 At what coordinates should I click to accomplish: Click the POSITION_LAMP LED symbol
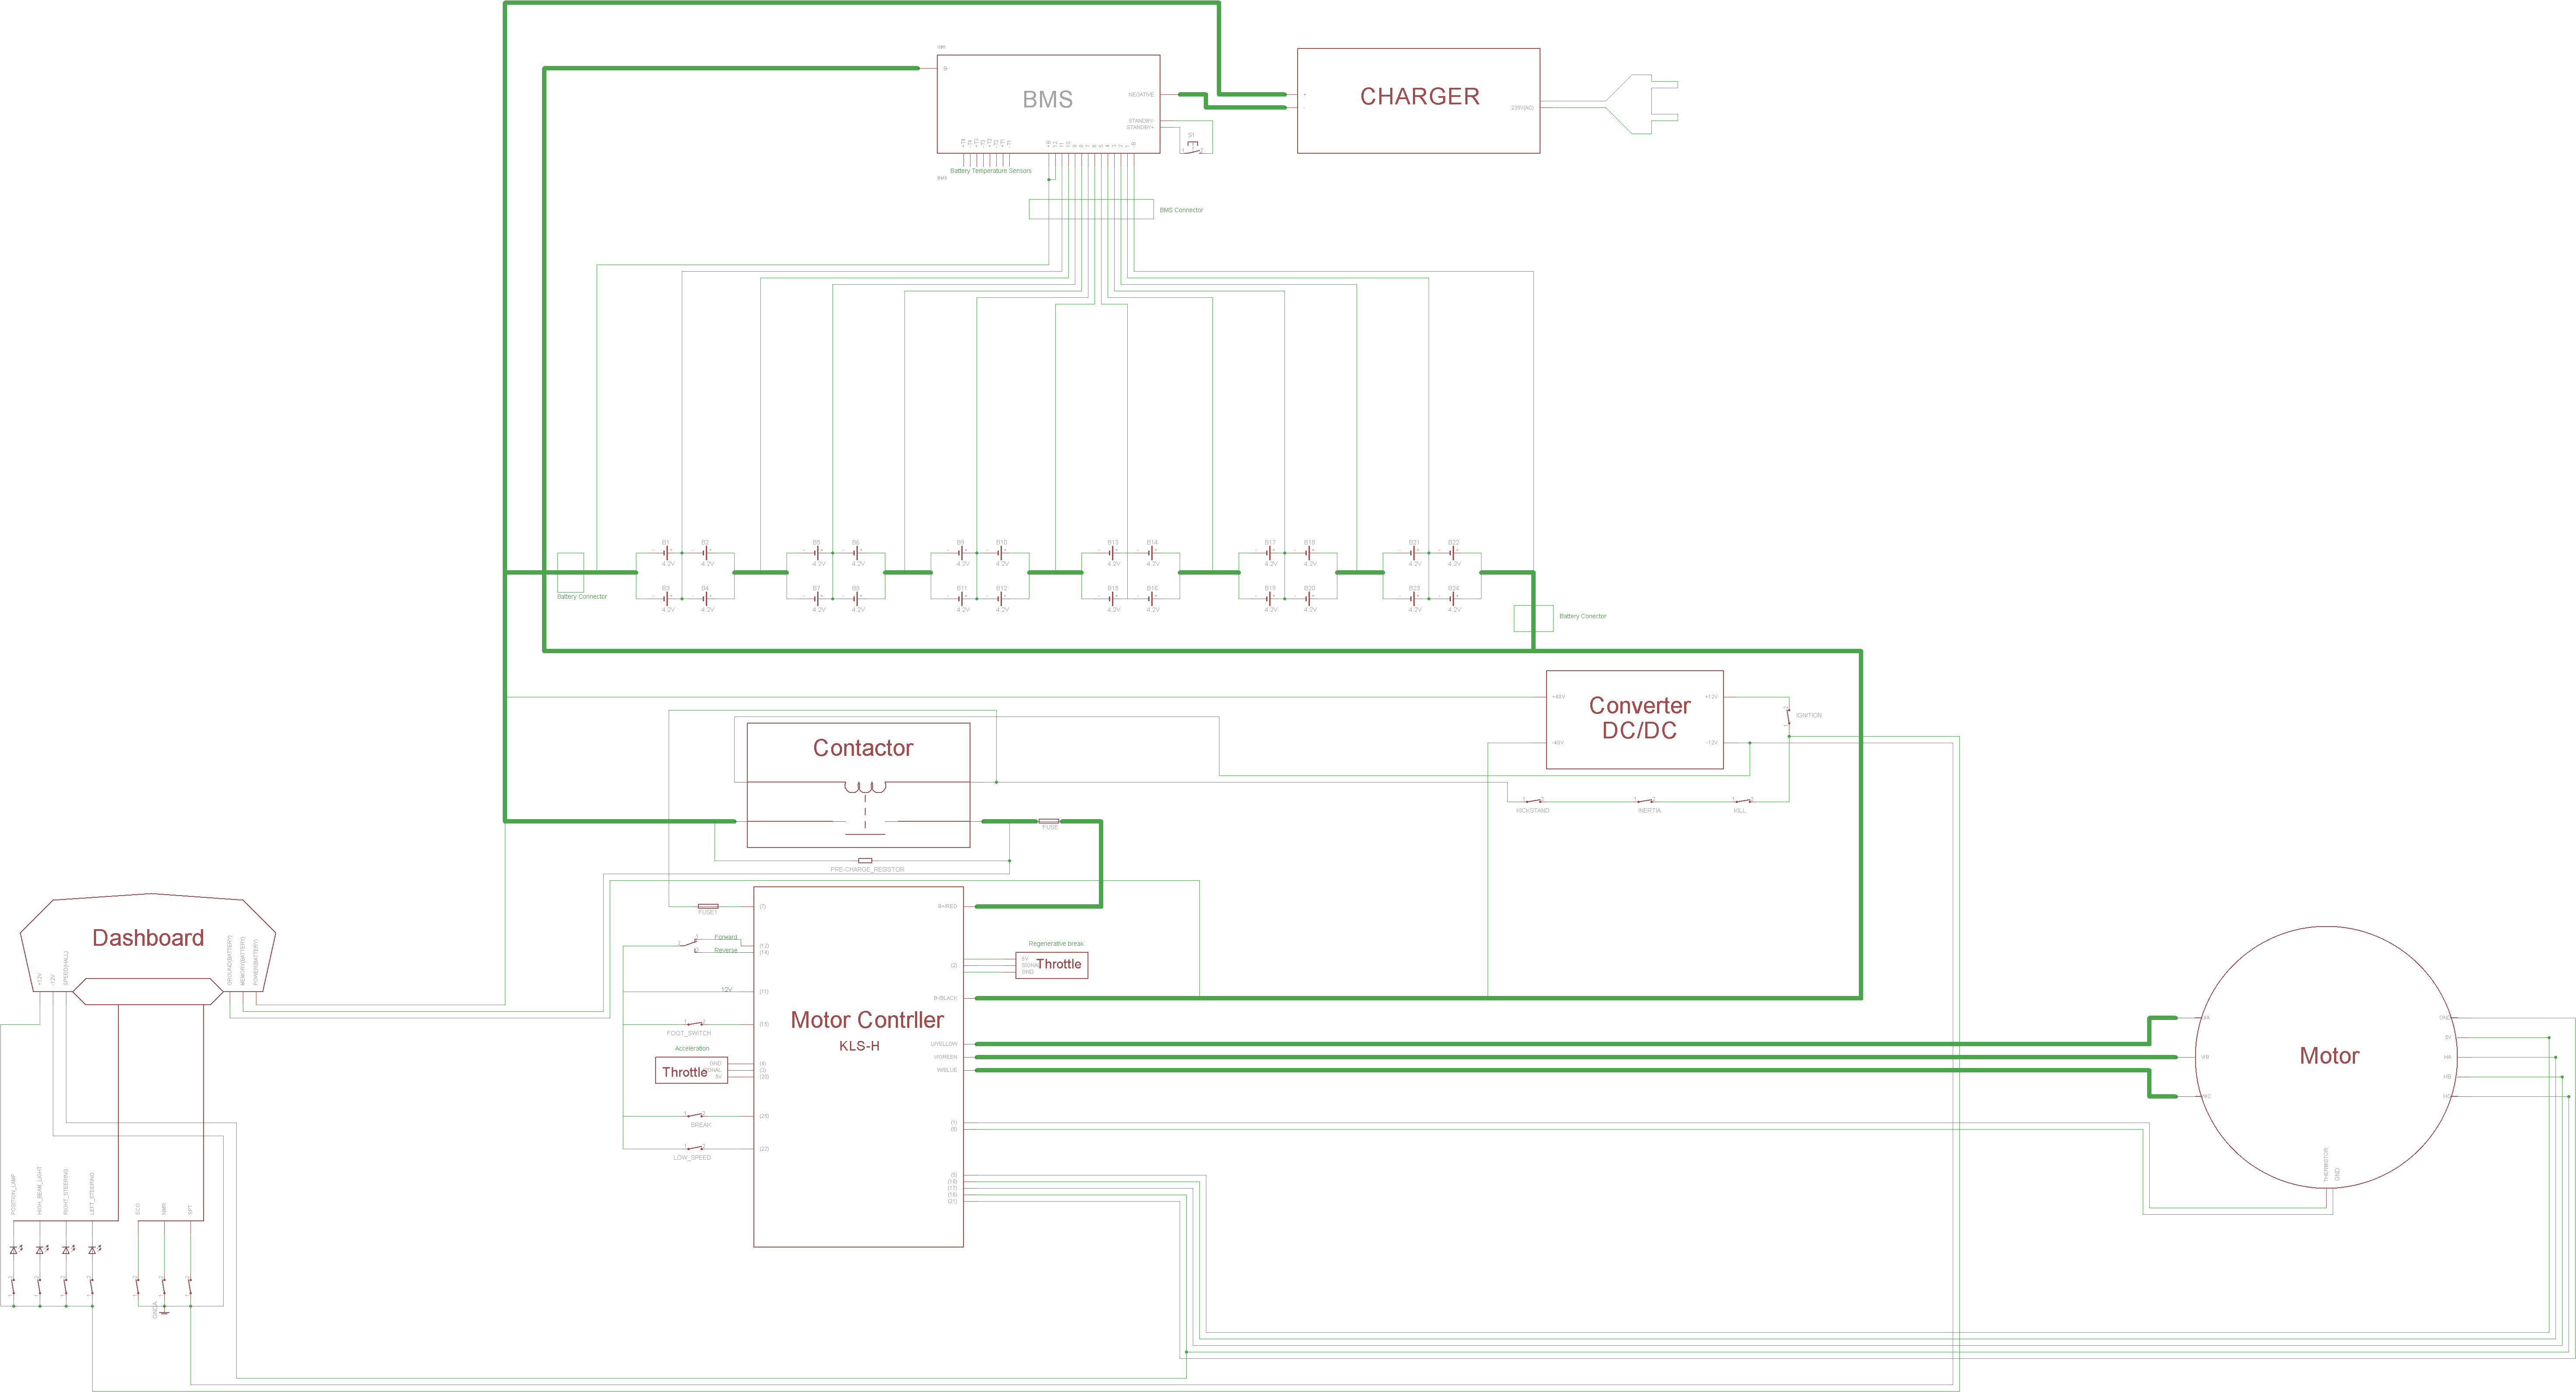pyautogui.click(x=14, y=1250)
